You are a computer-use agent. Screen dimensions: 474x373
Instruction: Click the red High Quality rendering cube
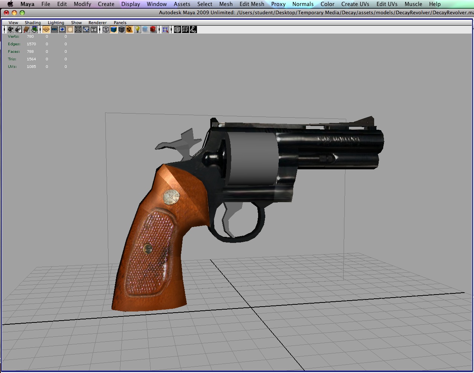coord(153,29)
